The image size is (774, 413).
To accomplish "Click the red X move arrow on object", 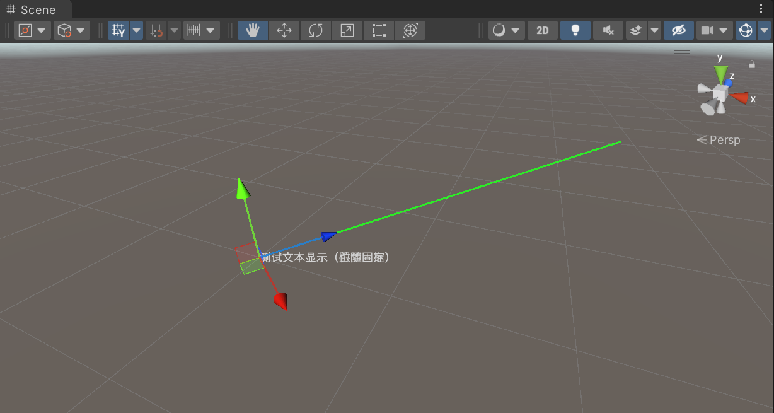I will (x=281, y=301).
